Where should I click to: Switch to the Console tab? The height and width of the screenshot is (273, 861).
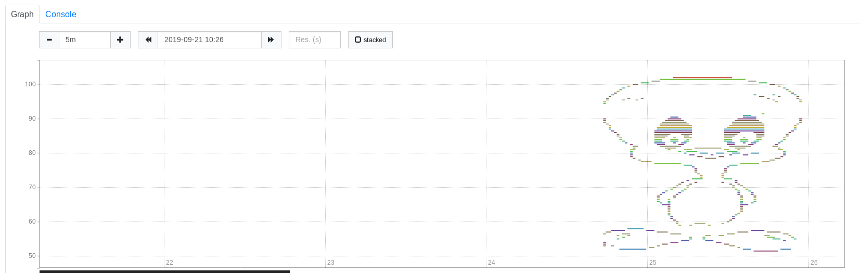click(x=61, y=15)
